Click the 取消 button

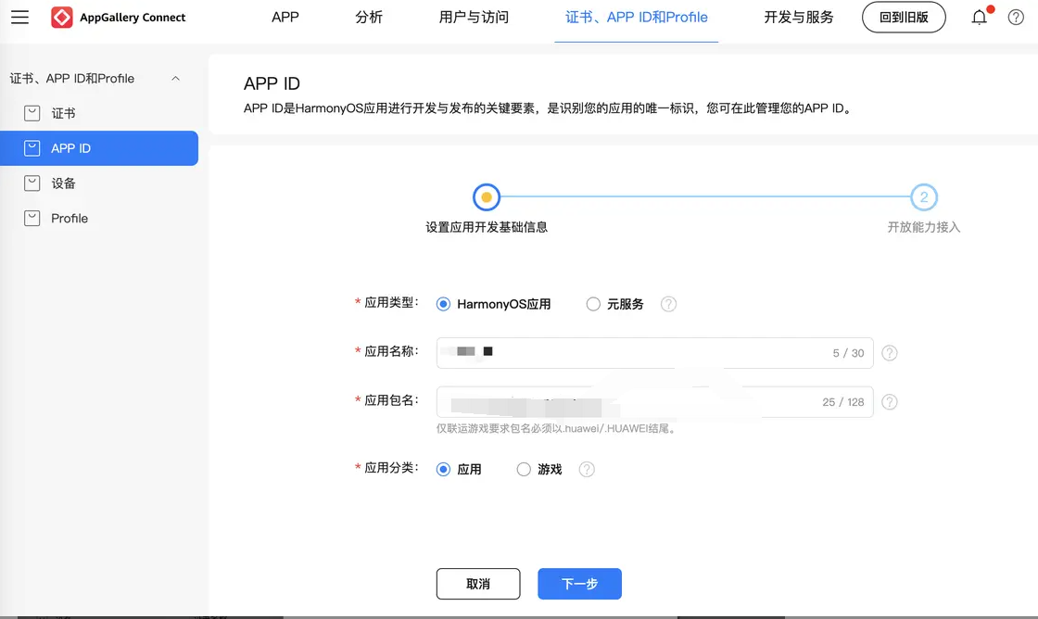pyautogui.click(x=478, y=584)
